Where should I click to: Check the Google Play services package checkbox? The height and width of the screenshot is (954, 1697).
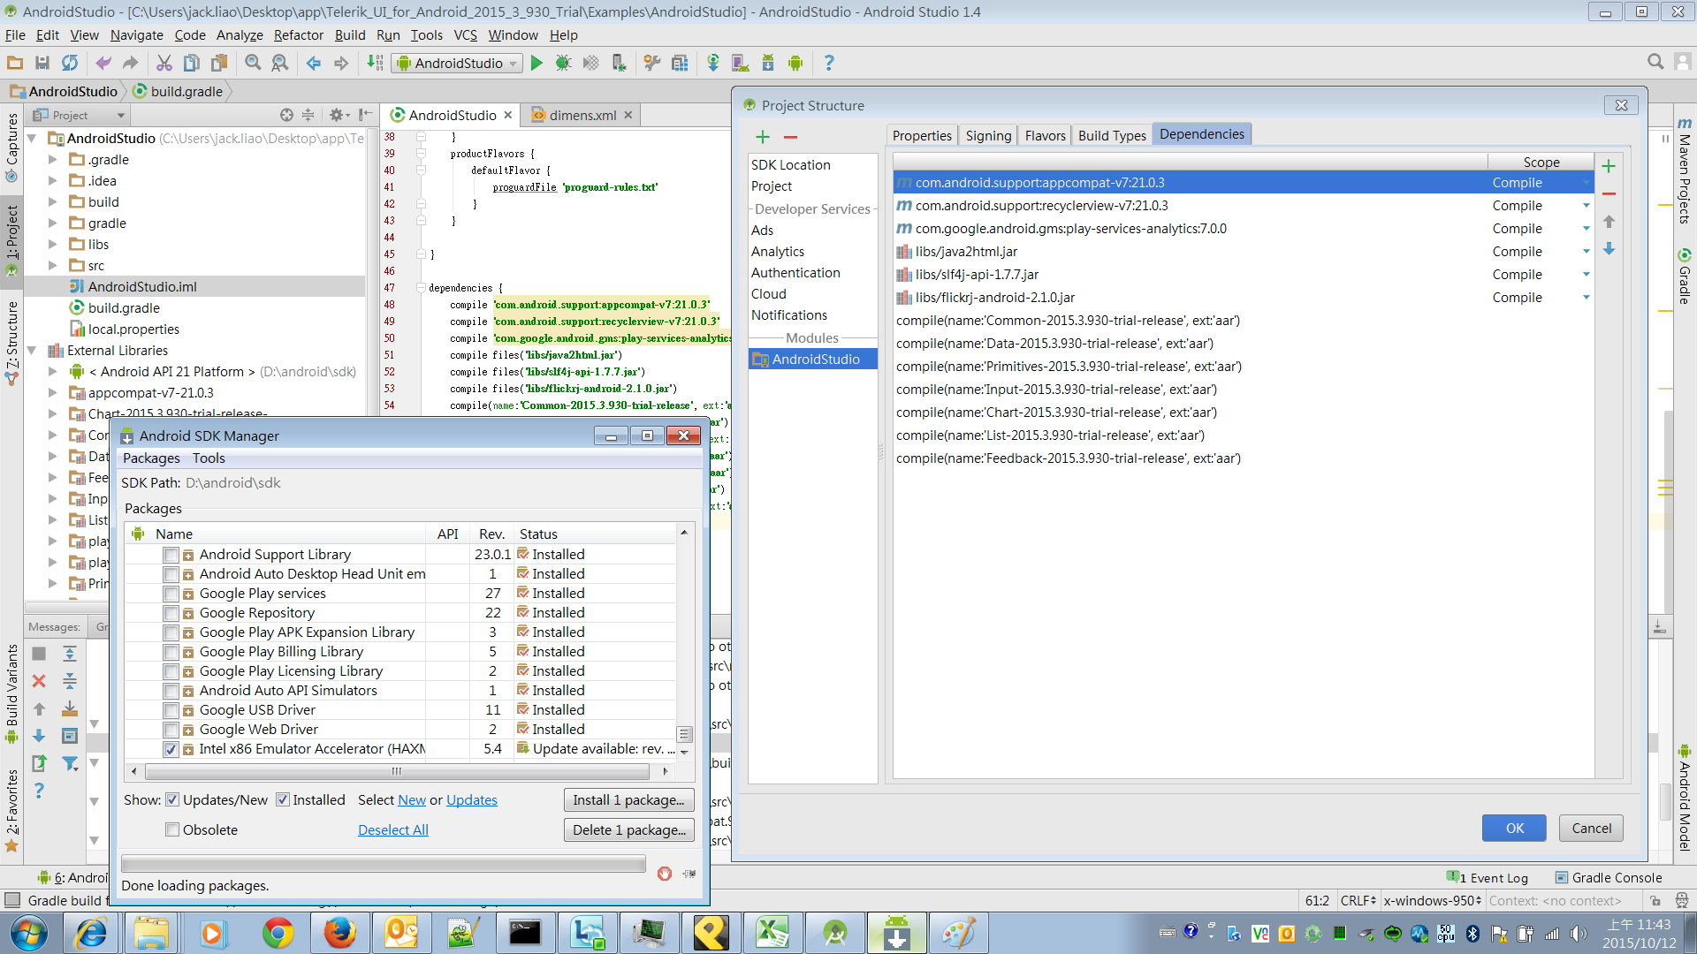tap(171, 594)
